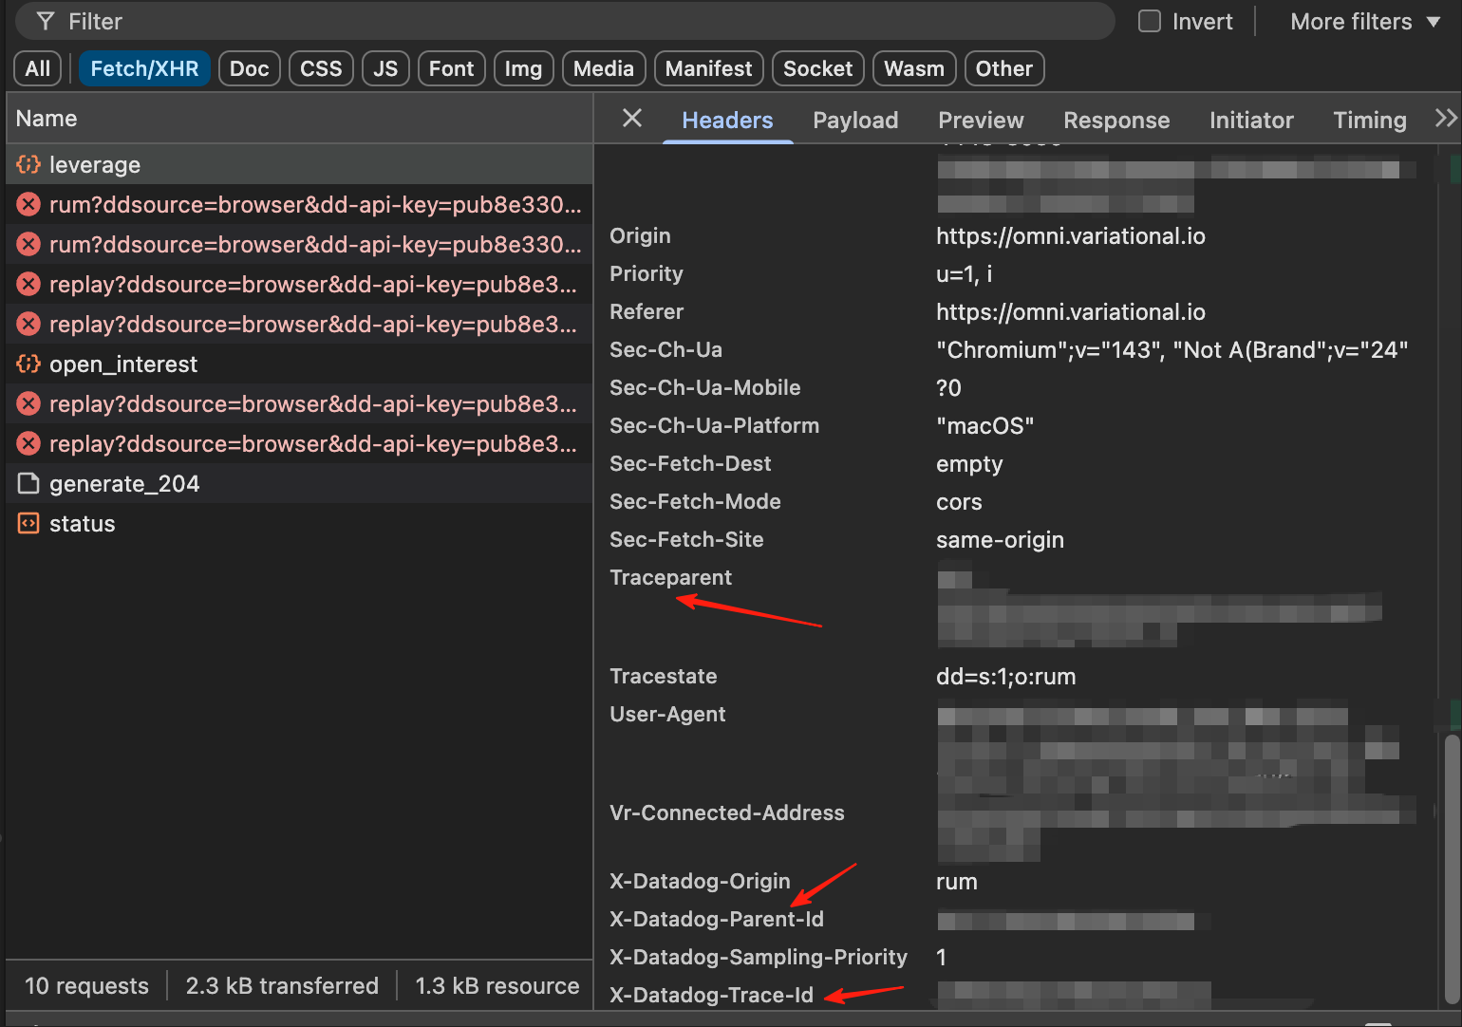Screen dimensions: 1462x1027
Task: Click the X-Datadog-Origin value rum
Action: tap(957, 881)
